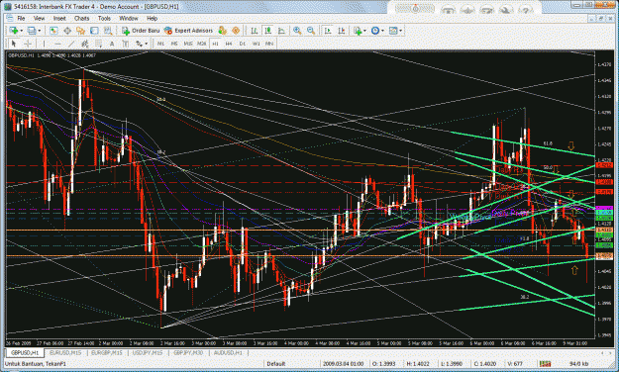Image resolution: width=619 pixels, height=372 pixels.
Task: Open the Tools menu
Action: [104, 18]
